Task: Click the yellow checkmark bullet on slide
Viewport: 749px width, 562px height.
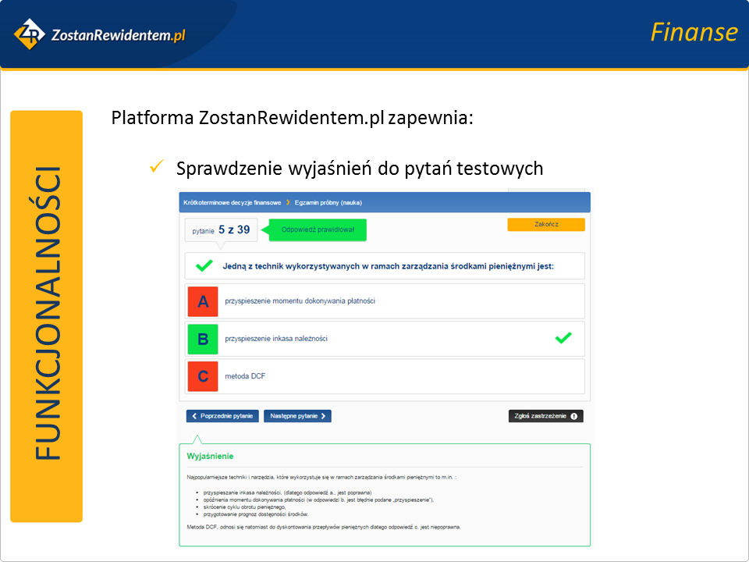Action: click(x=156, y=167)
